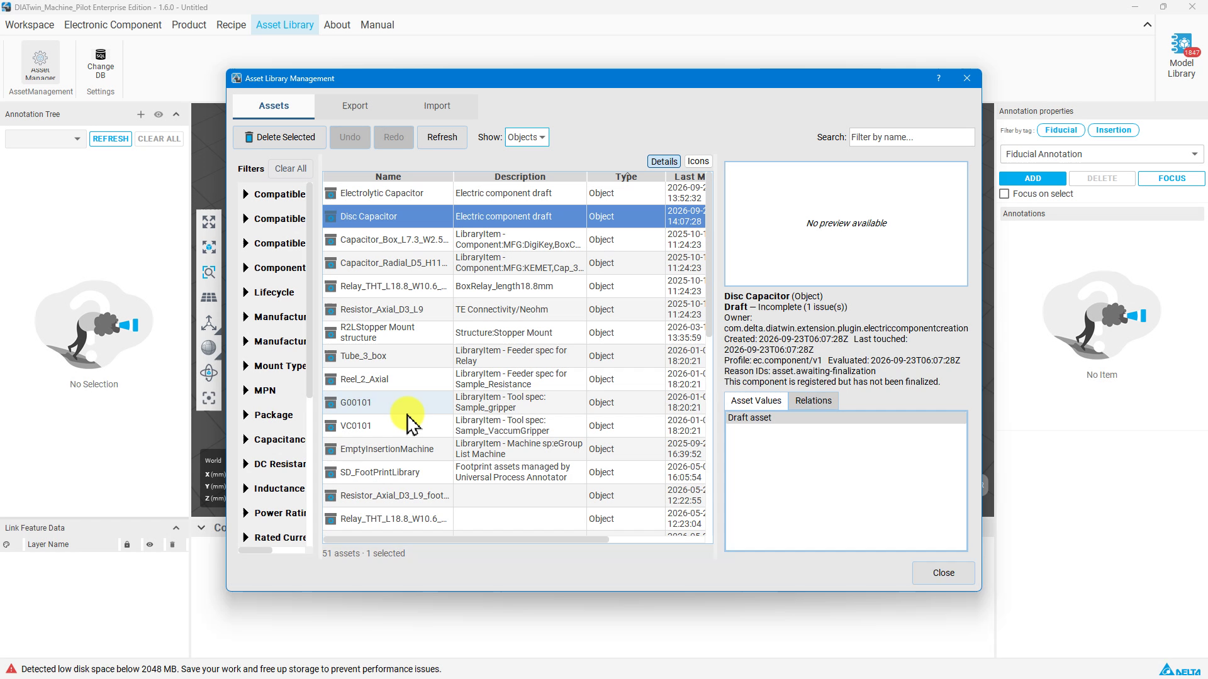
Task: Expand the Lifecycle filter
Action: pos(245,292)
